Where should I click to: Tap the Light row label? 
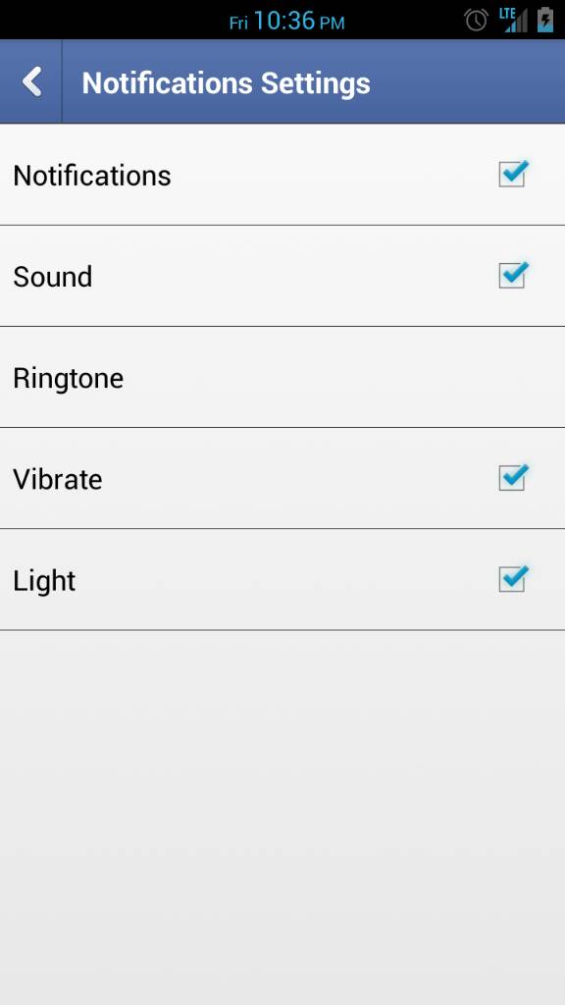point(44,581)
